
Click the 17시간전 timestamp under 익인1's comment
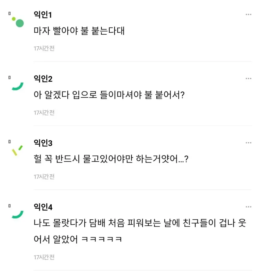[x=44, y=49]
